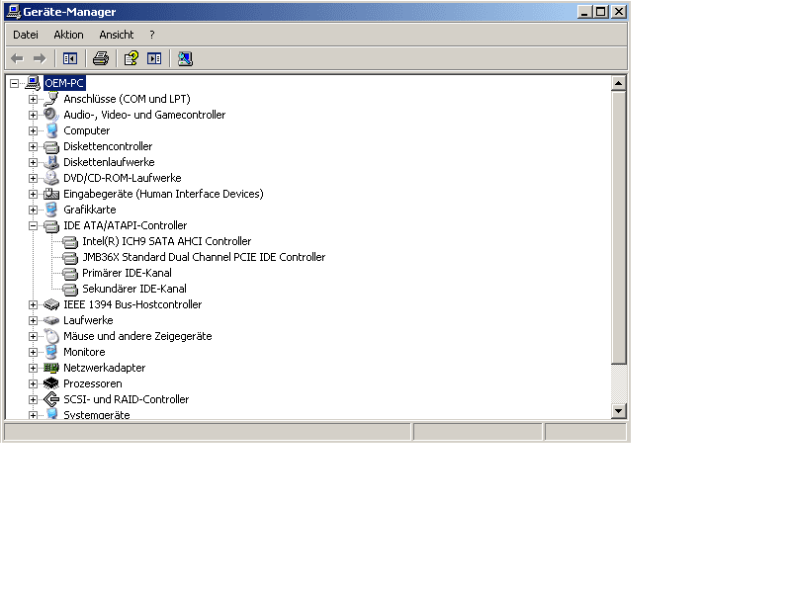Click the scrollbar up arrow
The image size is (791, 593).
click(619, 83)
